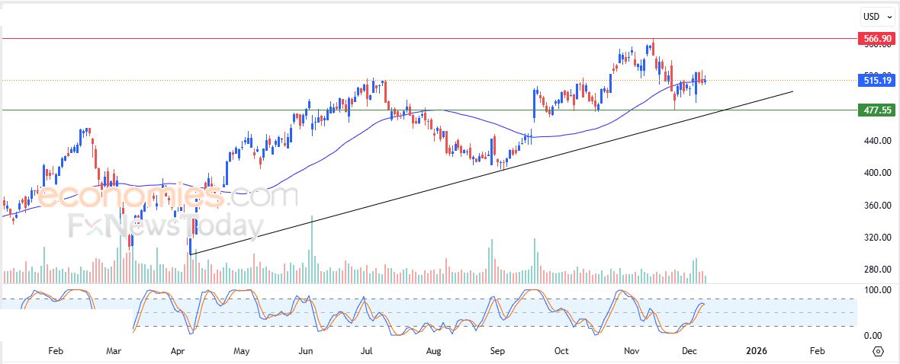
Task: Click the 2026 label on time axis
Action: point(757,351)
